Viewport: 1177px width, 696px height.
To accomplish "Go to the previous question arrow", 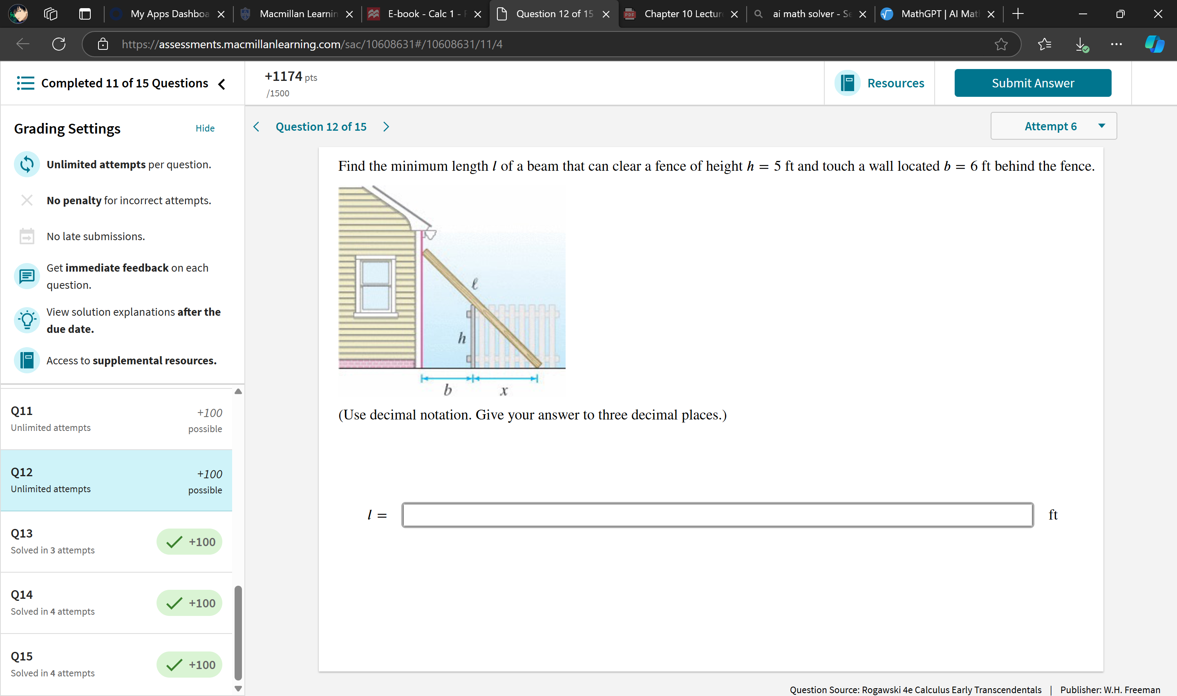I will 256,127.
